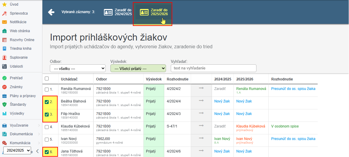Check the box for row 5 Ivan Nový

click(47, 139)
